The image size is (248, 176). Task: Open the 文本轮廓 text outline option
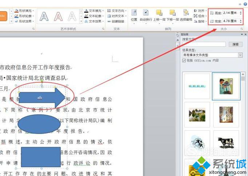coord(94,16)
